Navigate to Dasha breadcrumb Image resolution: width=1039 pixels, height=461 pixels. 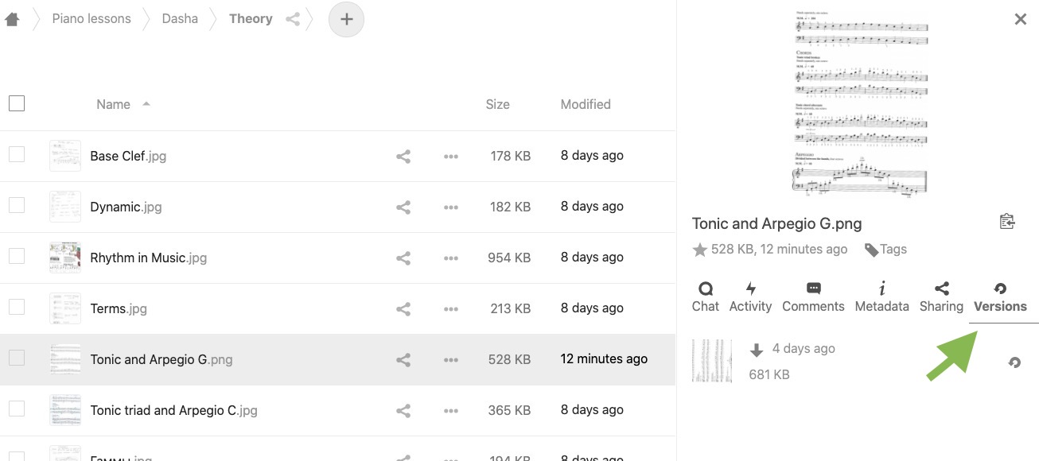[x=180, y=19]
